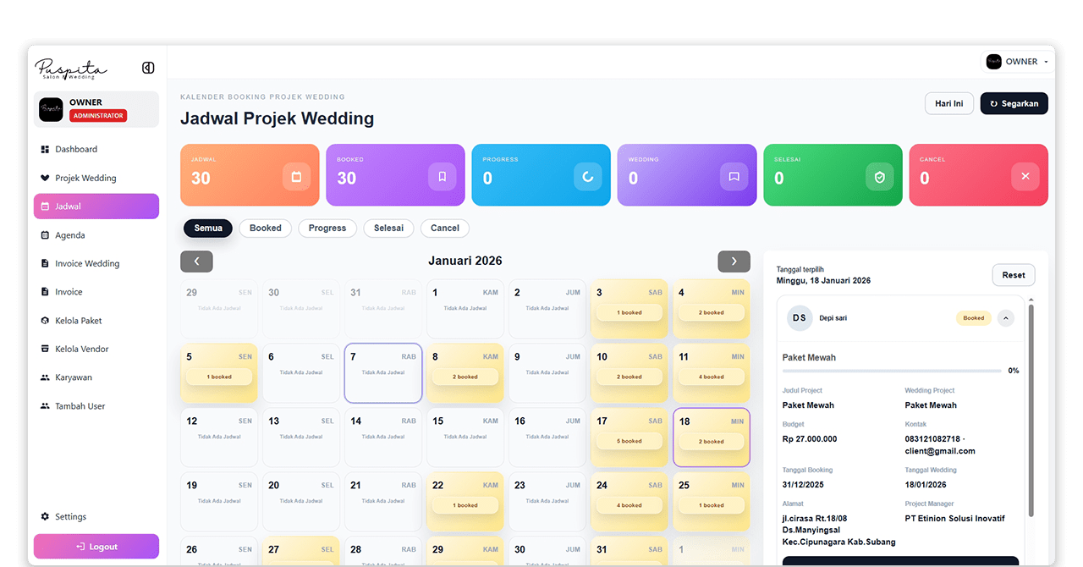This screenshot has width=1083, height=567.
Task: Click the Hari Ini button
Action: [x=948, y=102]
